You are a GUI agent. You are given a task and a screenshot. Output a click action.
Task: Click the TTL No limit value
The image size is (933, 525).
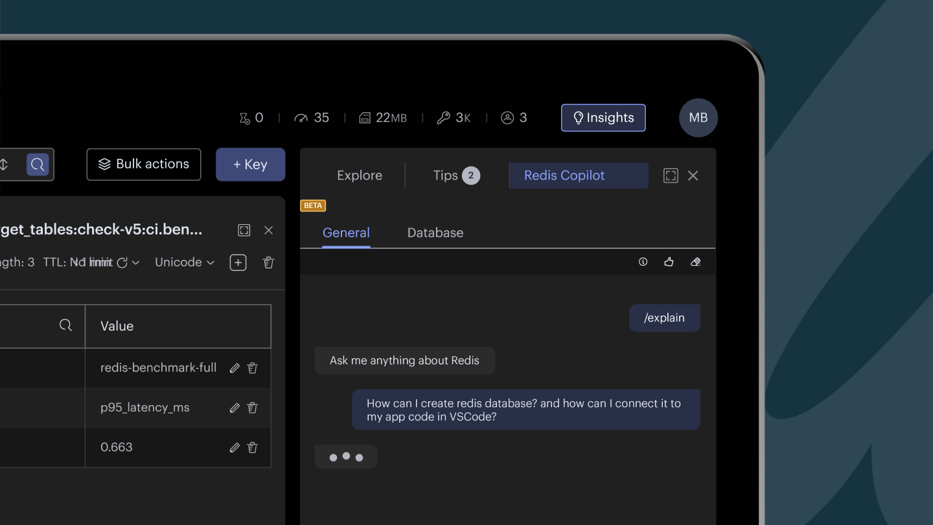click(x=91, y=262)
